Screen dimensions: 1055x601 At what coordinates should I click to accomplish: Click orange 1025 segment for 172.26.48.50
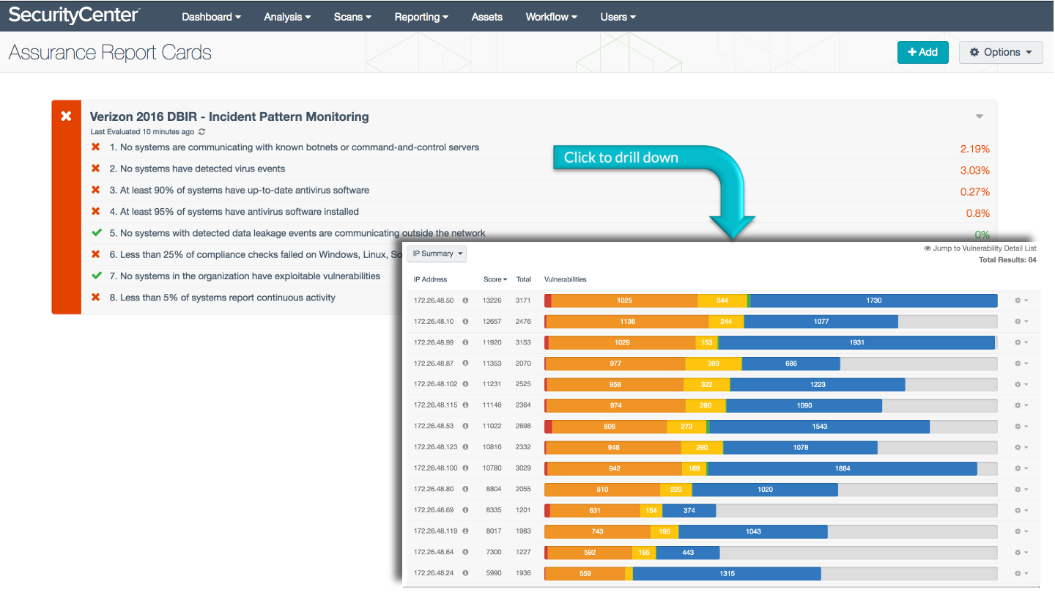[x=624, y=300]
